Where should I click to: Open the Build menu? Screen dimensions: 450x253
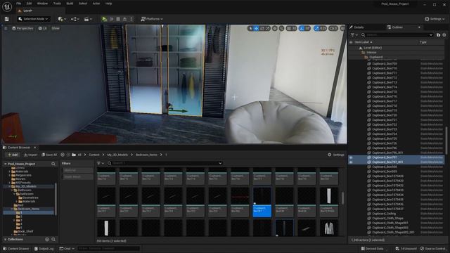tap(70, 4)
